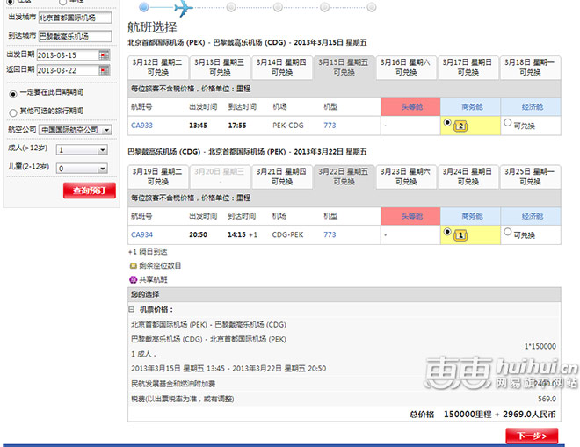Click the total price text 150000 miles
580x447 pixels.
click(468, 415)
